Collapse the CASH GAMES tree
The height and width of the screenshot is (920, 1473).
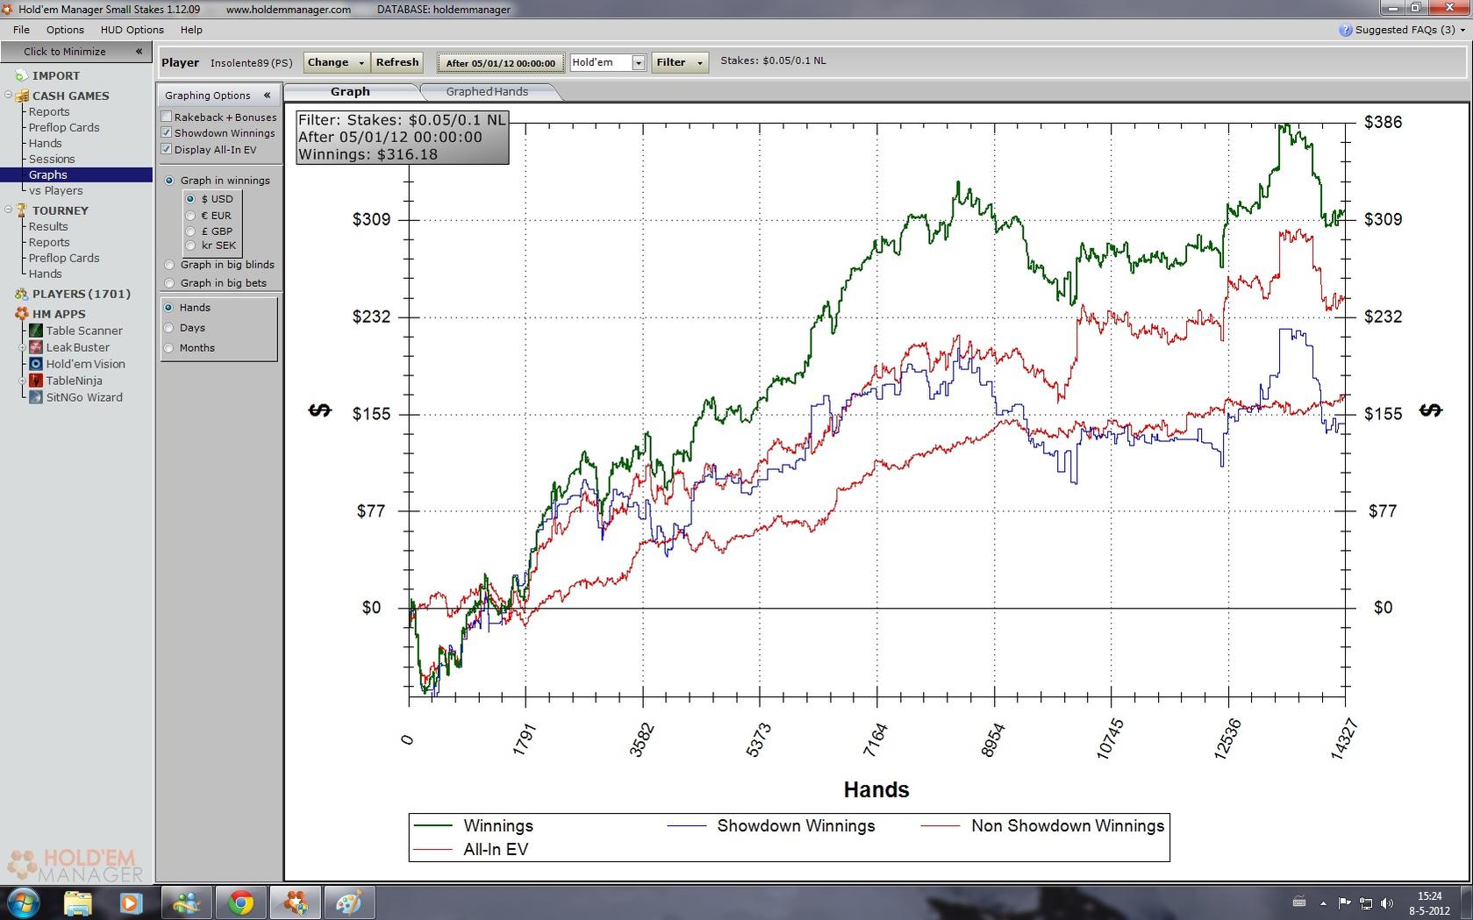click(x=9, y=96)
